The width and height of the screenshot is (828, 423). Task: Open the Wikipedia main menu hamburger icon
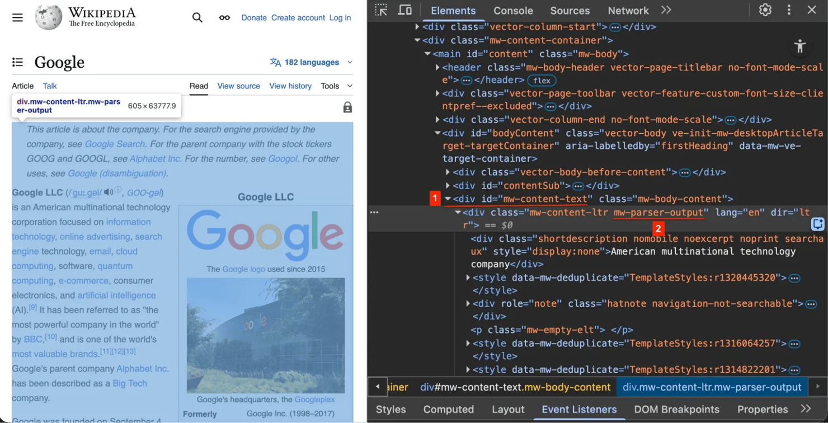point(18,17)
